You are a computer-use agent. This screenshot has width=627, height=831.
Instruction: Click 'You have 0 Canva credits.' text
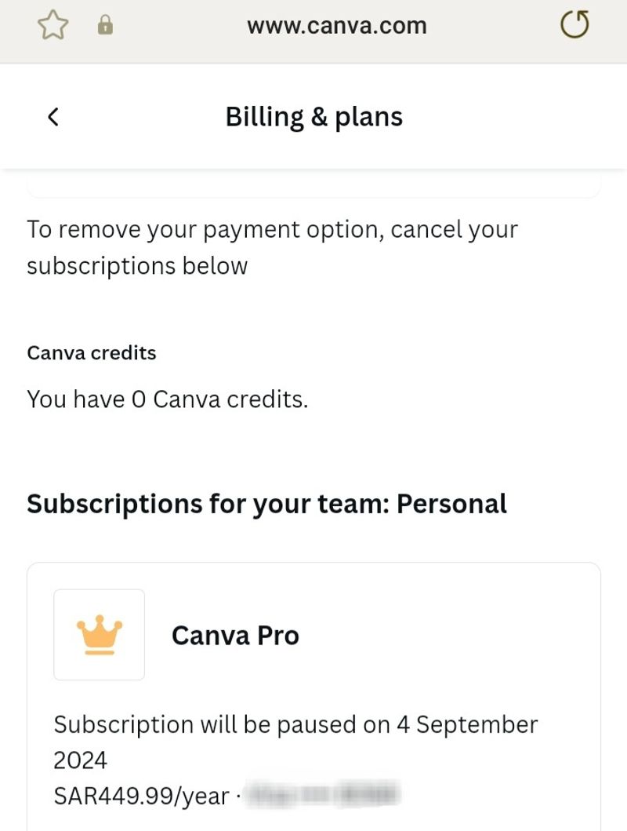click(167, 399)
